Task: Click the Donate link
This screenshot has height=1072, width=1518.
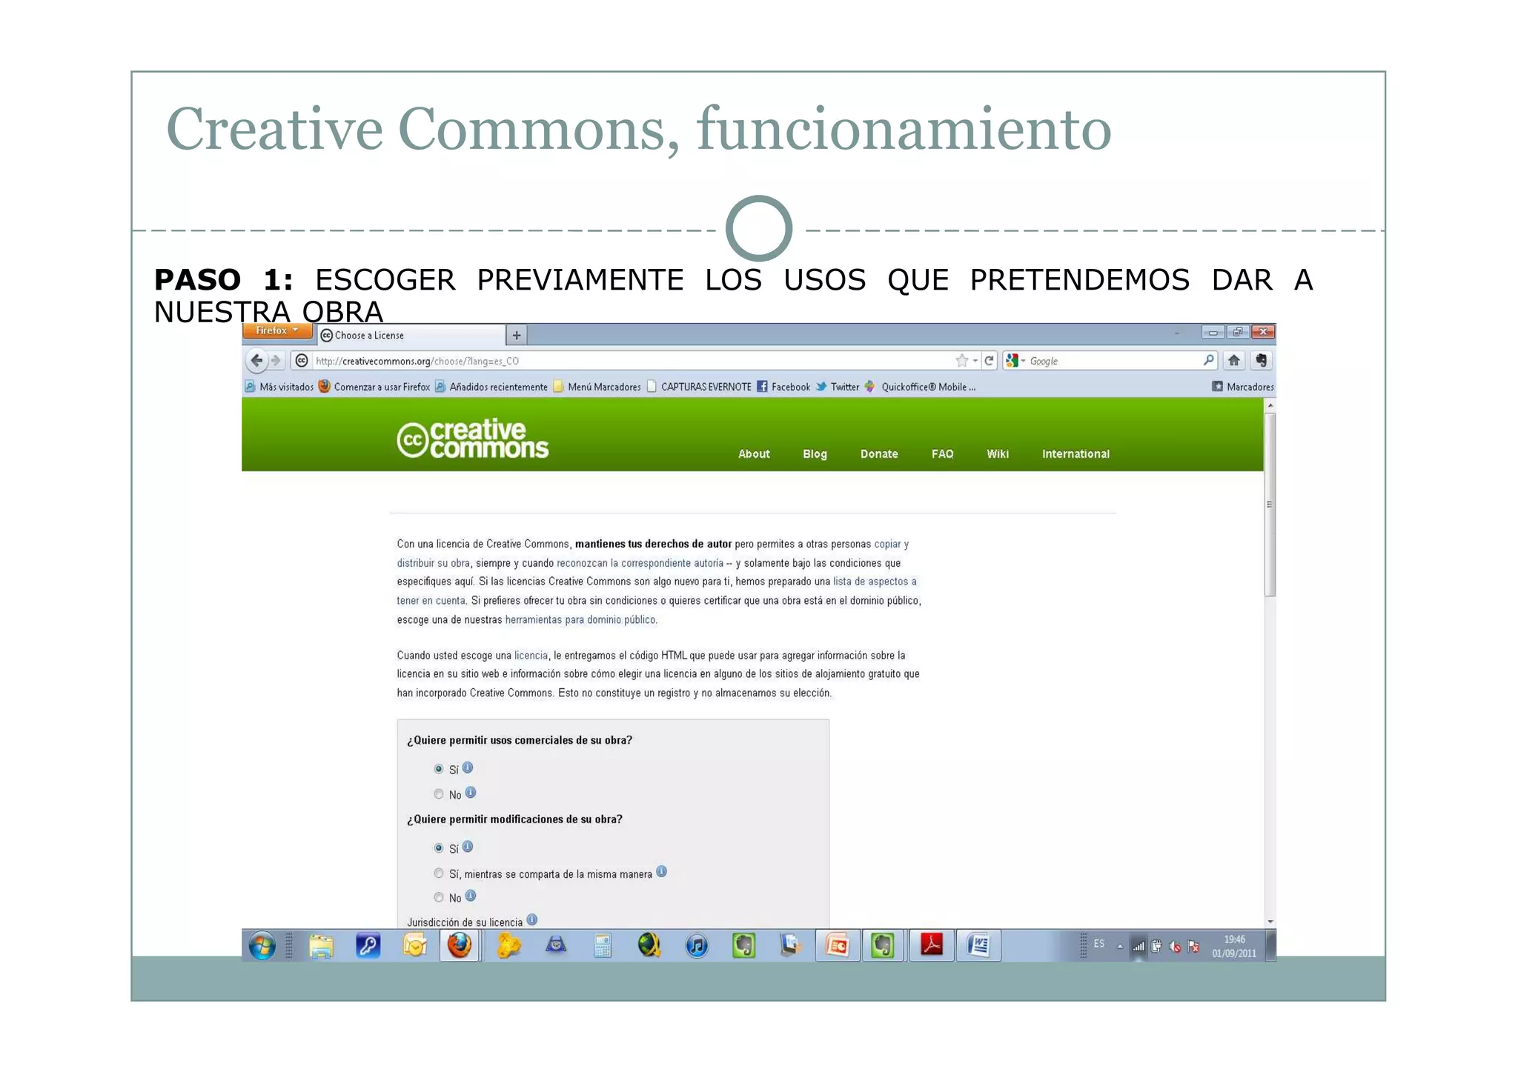Action: 879,454
